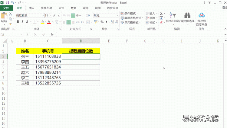The image size is (227, 128).
Task: Click the 格式 format cells button
Action: (x=151, y=22)
